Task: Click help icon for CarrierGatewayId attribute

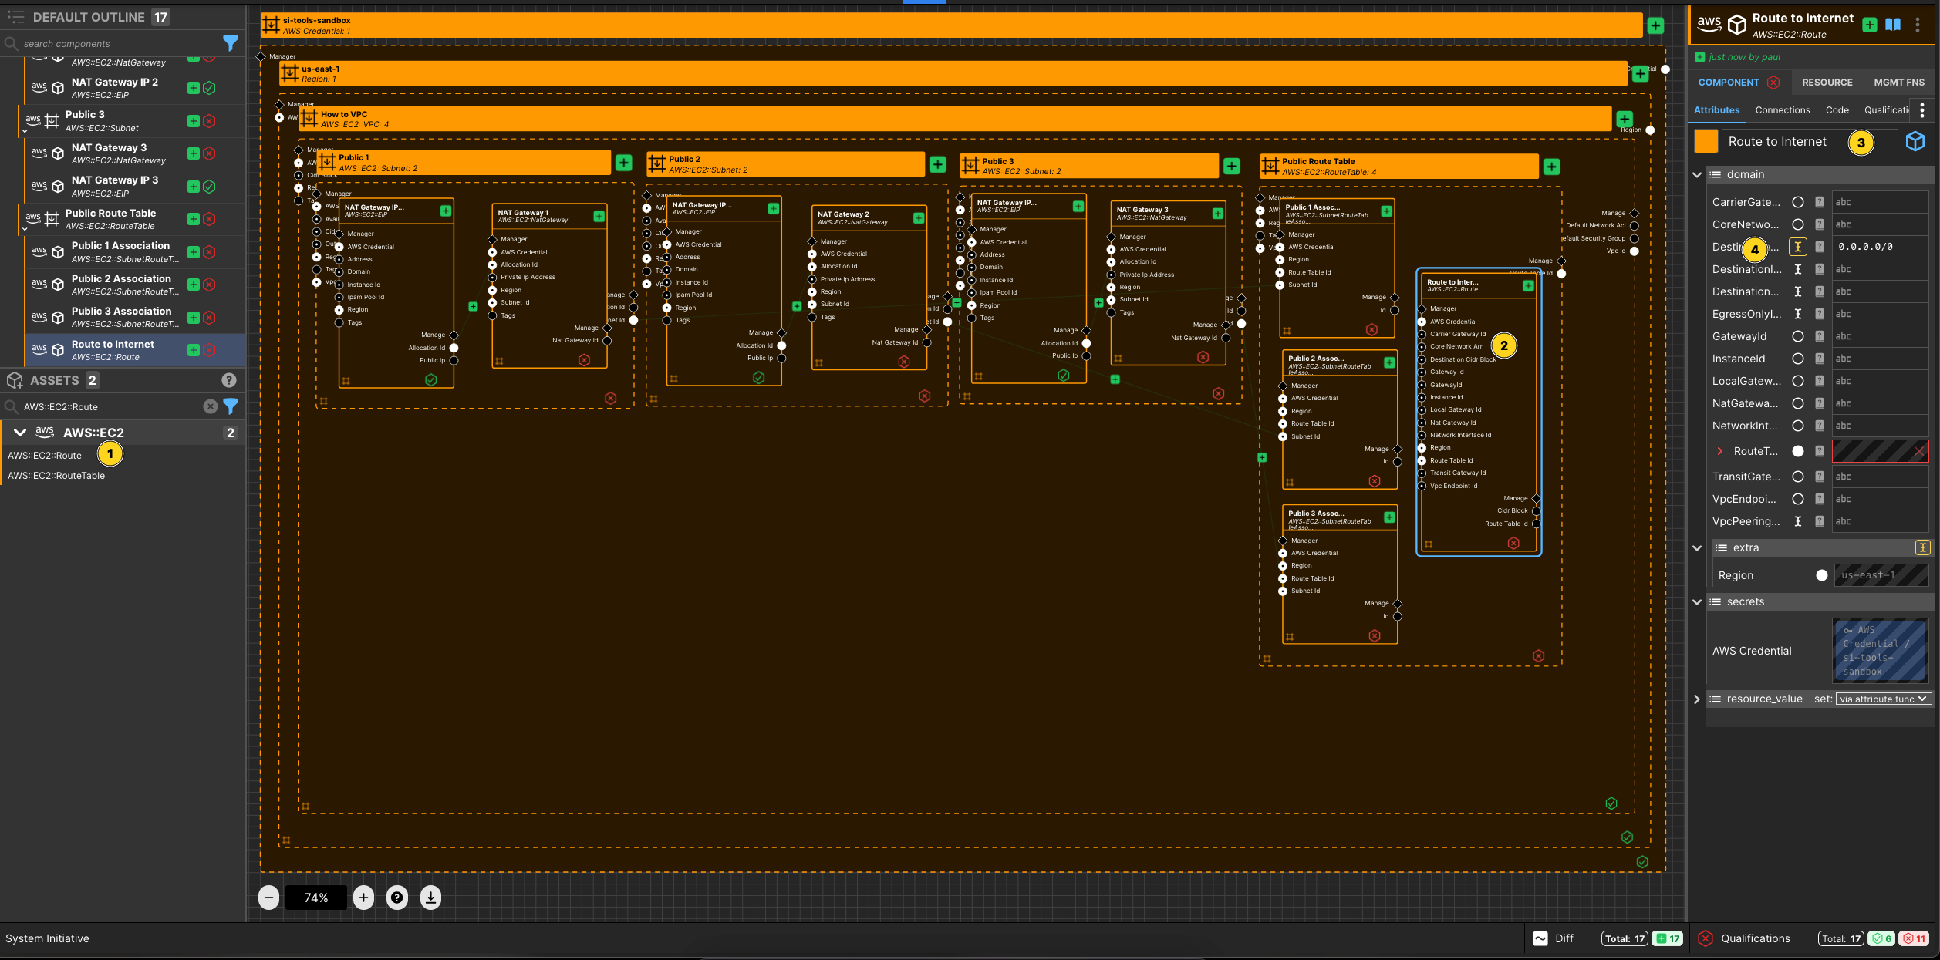Action: [x=1820, y=202]
